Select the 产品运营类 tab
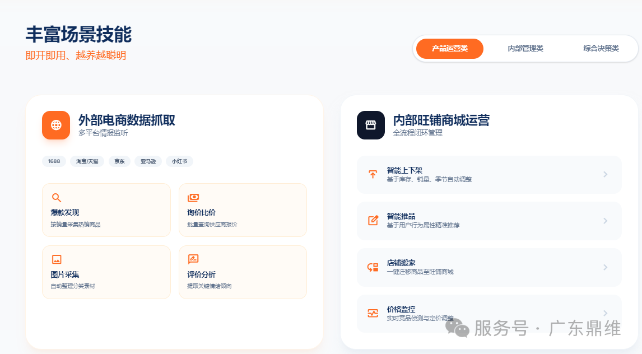 pyautogui.click(x=449, y=49)
